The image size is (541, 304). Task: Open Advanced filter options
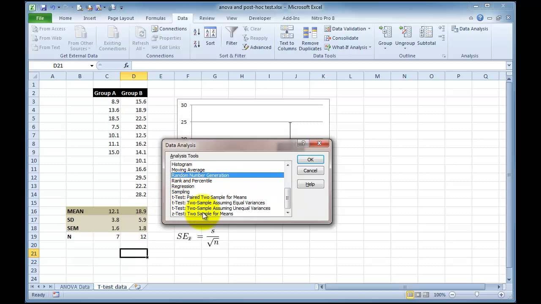coord(257,47)
